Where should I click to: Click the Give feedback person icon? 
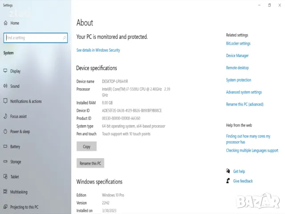point(228,181)
